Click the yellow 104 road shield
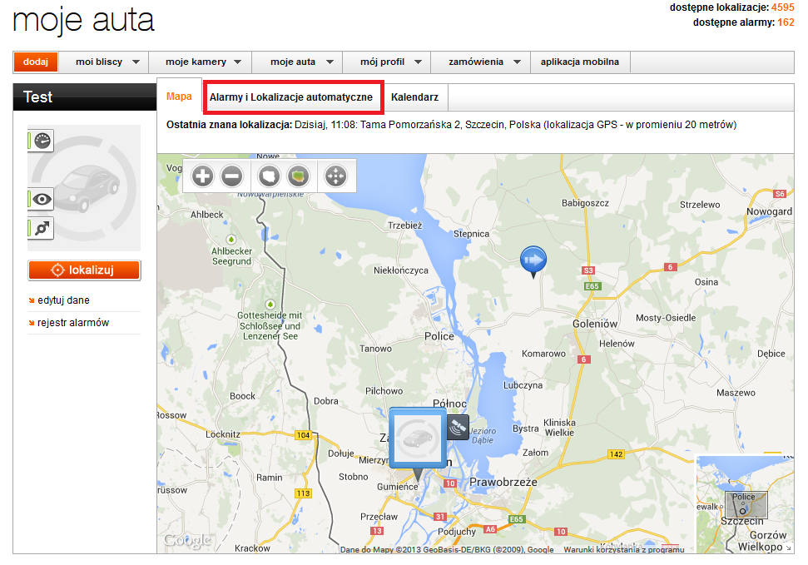808x565 pixels. coord(303,435)
